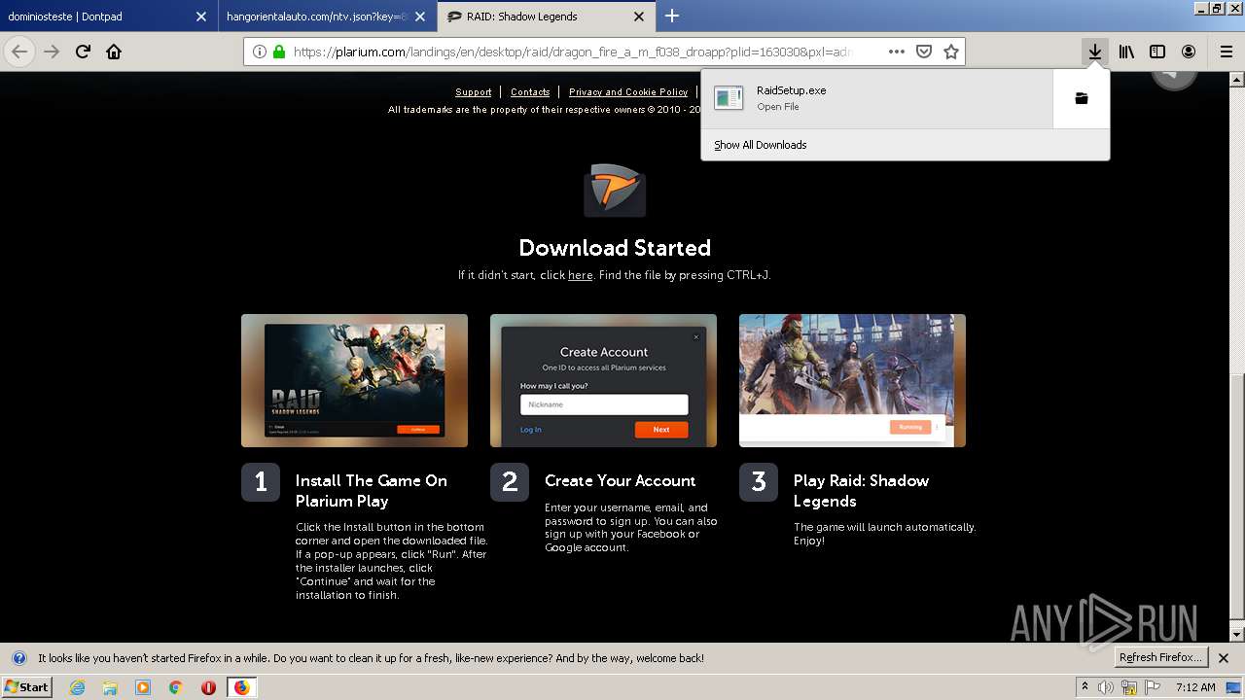Screen dimensions: 1245x700
Task: Launch Internet Explorer from the taskbar
Action: coord(78,687)
